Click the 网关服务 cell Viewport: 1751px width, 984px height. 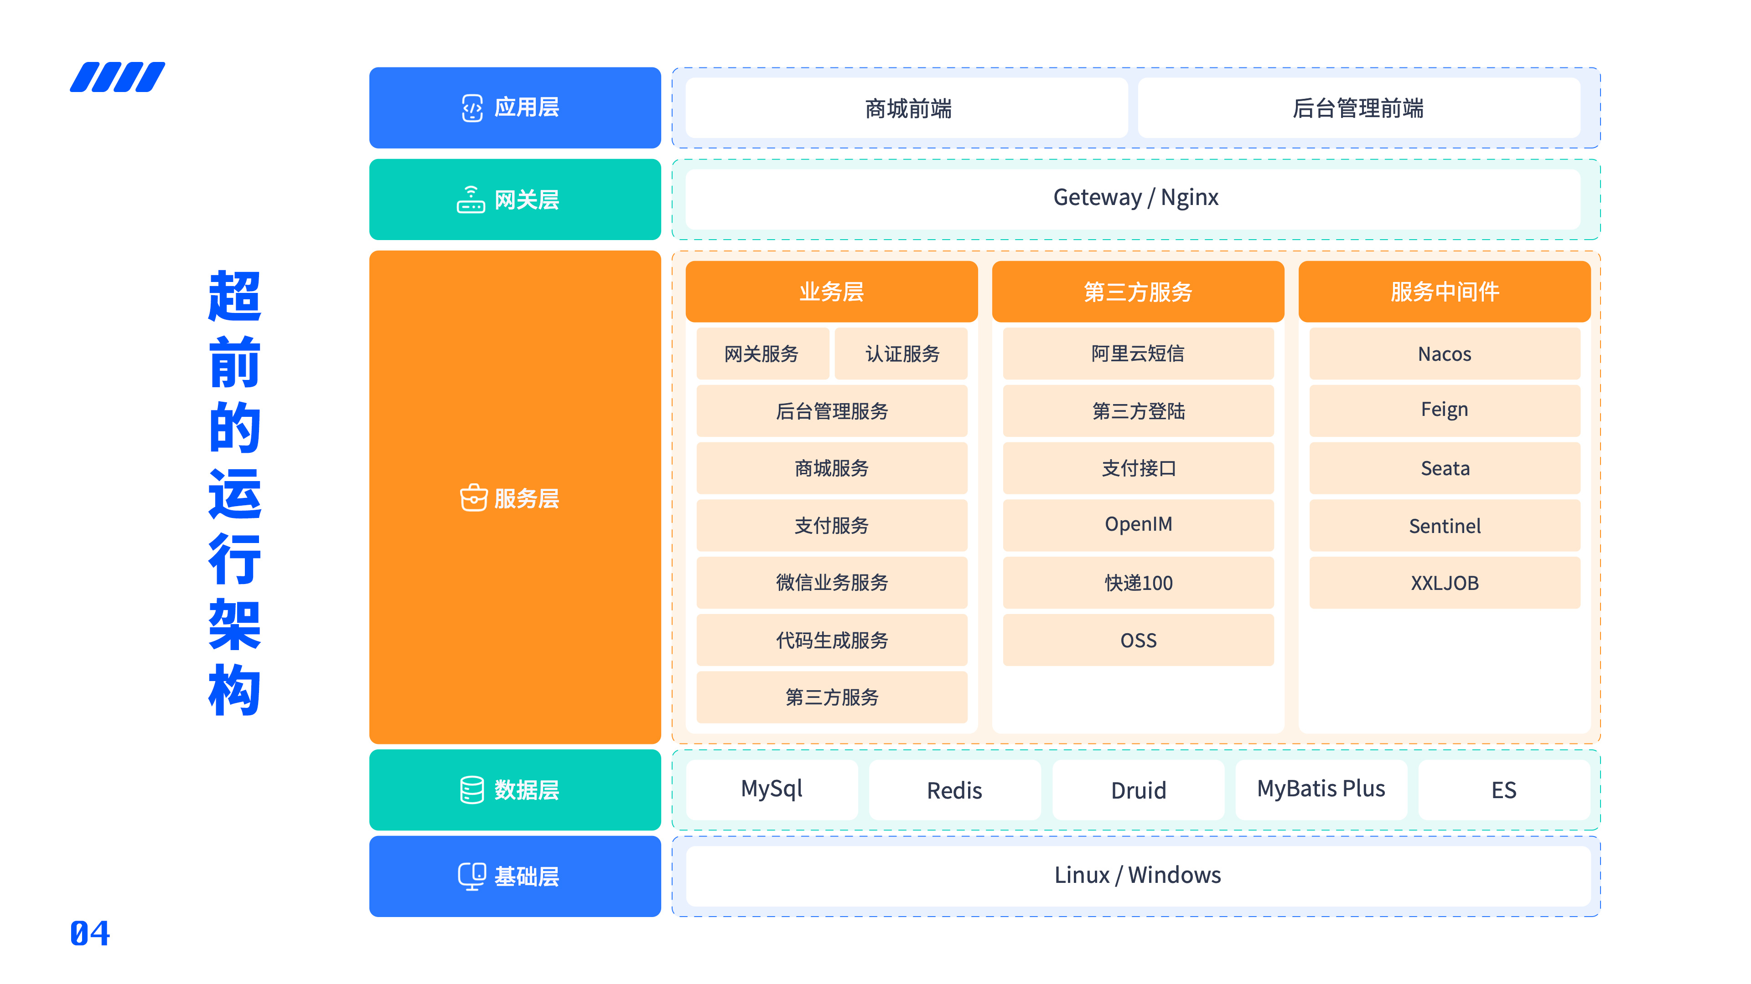click(763, 354)
